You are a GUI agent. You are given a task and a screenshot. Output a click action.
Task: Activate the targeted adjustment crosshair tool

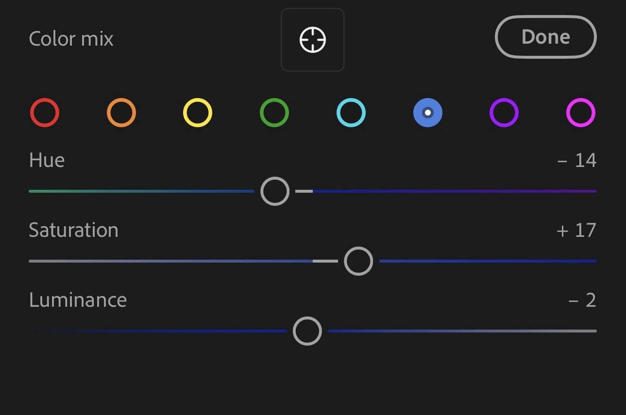tap(313, 40)
